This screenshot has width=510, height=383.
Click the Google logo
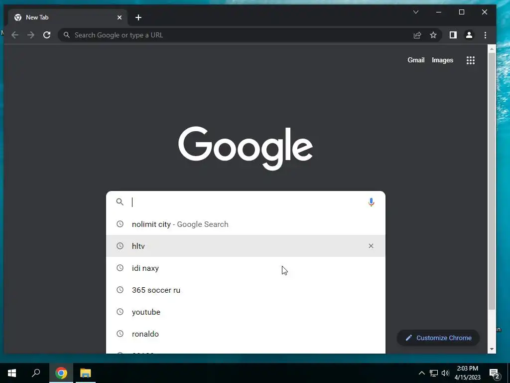246,148
